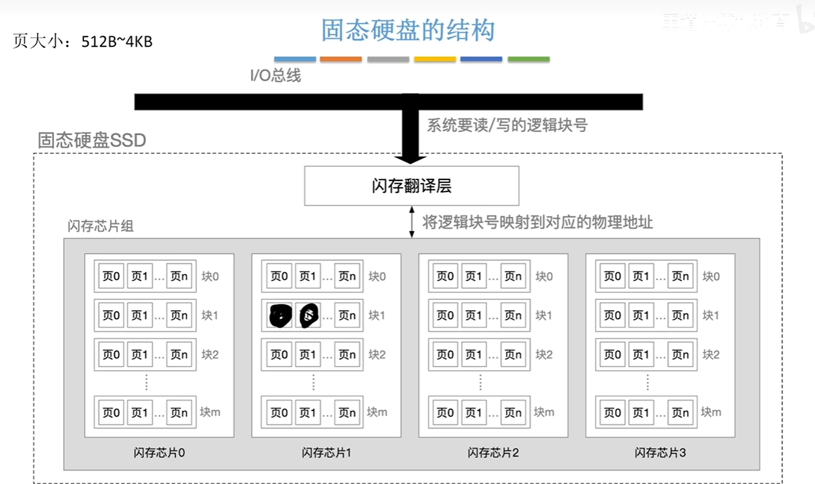
Task: Select the "闪存翻译层" box
Action: 412,186
